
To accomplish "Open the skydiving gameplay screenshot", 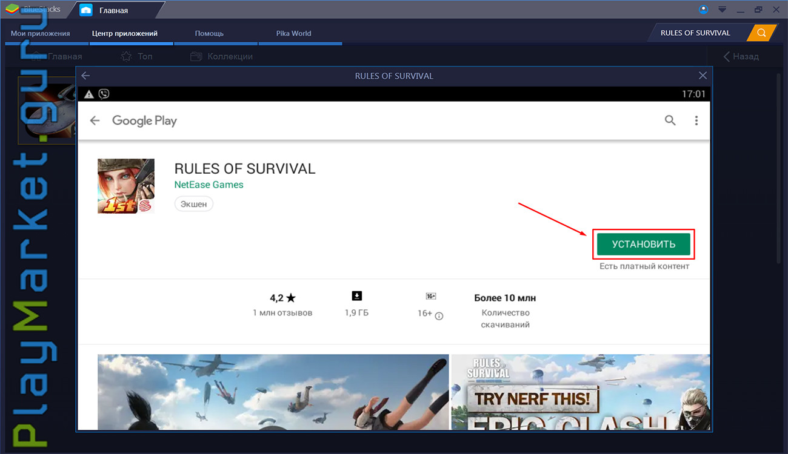I will click(273, 392).
